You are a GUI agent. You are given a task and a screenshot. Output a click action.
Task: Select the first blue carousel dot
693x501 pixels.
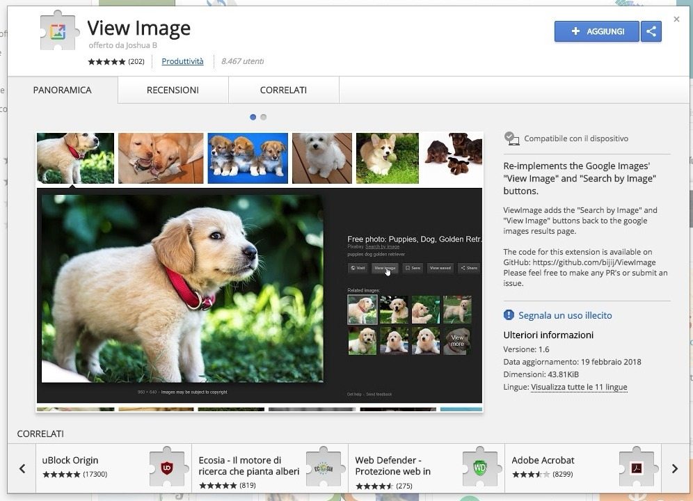(253, 117)
